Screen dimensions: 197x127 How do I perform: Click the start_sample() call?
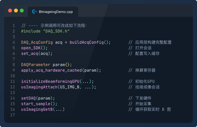pos(39,104)
